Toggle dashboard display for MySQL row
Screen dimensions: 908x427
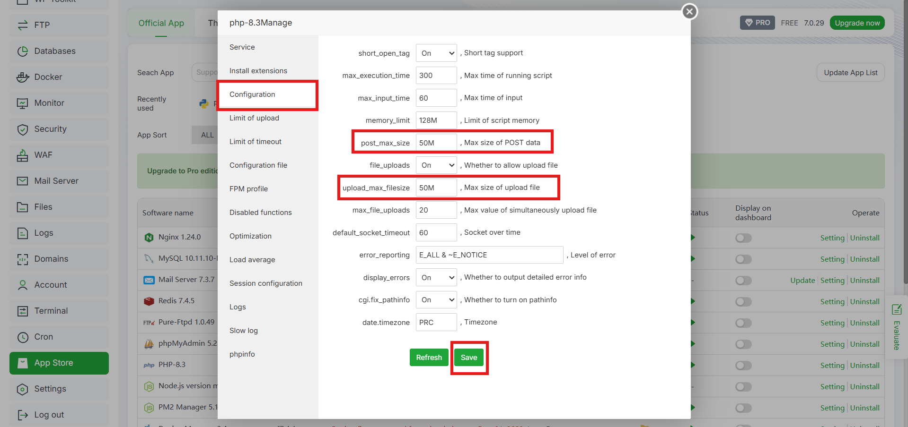point(743,259)
